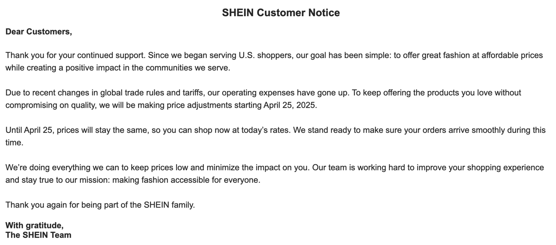Click the date "April 25, 2025"
The image size is (556, 245).
tap(290, 105)
